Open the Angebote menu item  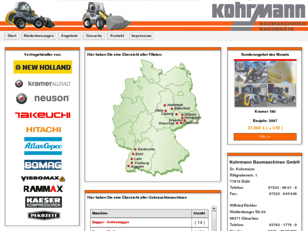tap(69, 36)
